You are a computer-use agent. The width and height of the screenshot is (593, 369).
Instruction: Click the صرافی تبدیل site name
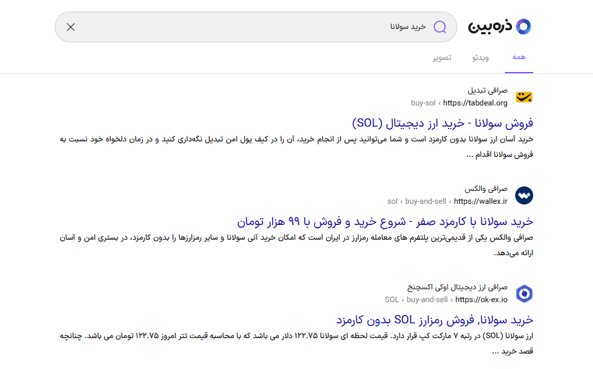click(488, 91)
